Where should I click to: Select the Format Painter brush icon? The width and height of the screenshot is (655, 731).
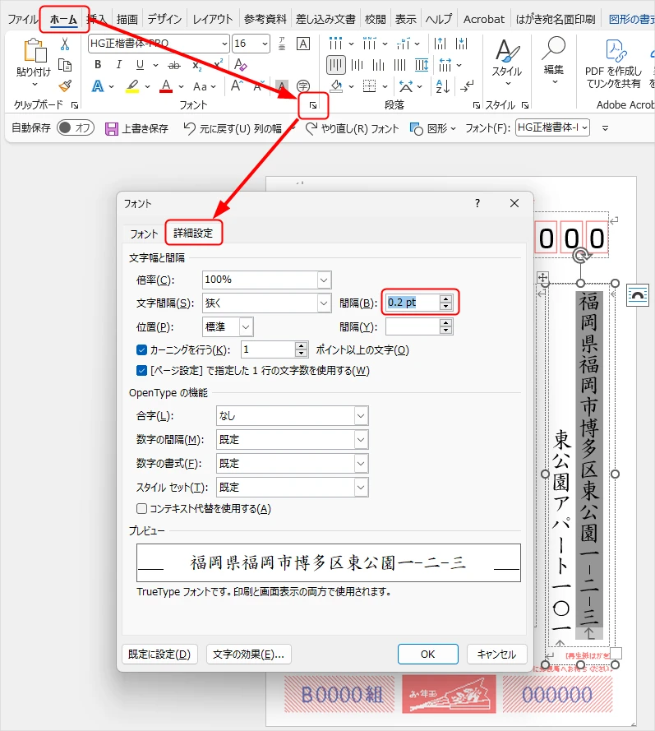coord(65,86)
